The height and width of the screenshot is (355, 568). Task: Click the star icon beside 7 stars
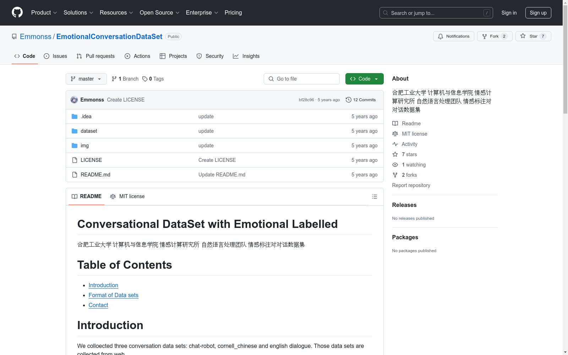pyautogui.click(x=395, y=154)
